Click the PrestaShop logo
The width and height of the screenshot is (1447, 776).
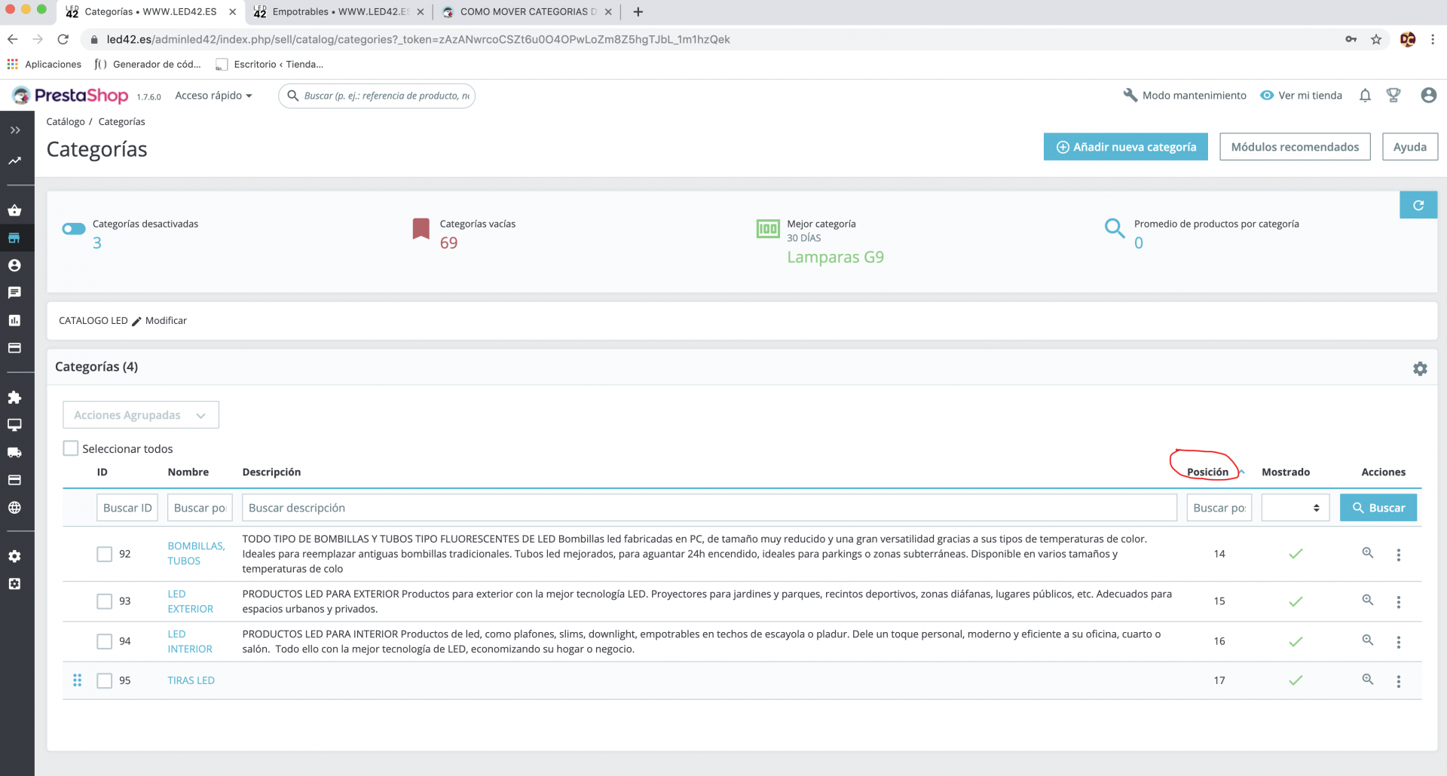click(70, 96)
